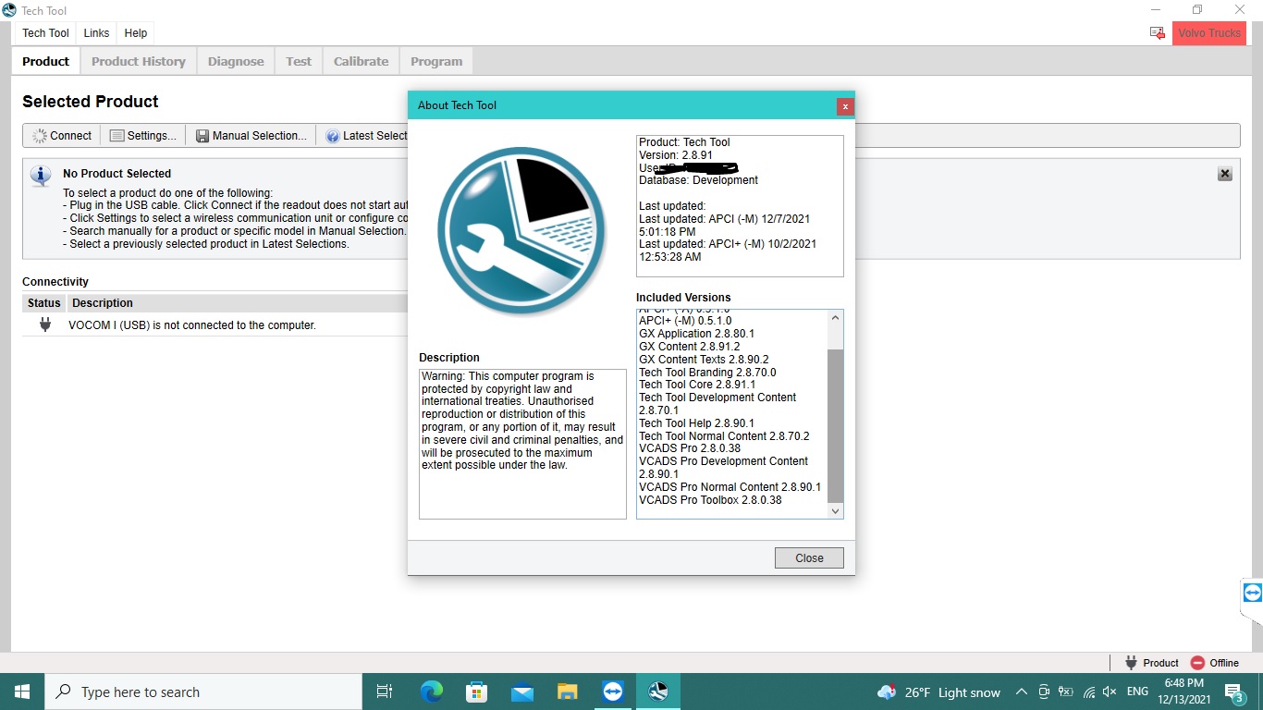Switch to the Calibrate tab
Screen dimensions: 1263x710
(361, 62)
